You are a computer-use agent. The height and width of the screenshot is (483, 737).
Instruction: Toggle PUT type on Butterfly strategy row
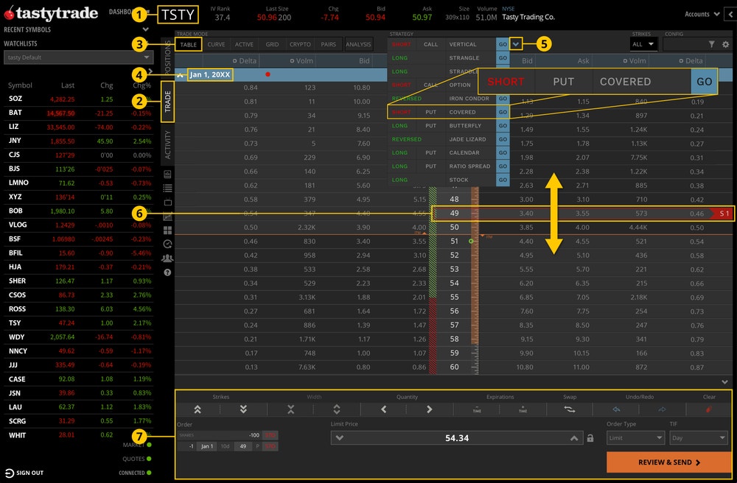coord(430,126)
